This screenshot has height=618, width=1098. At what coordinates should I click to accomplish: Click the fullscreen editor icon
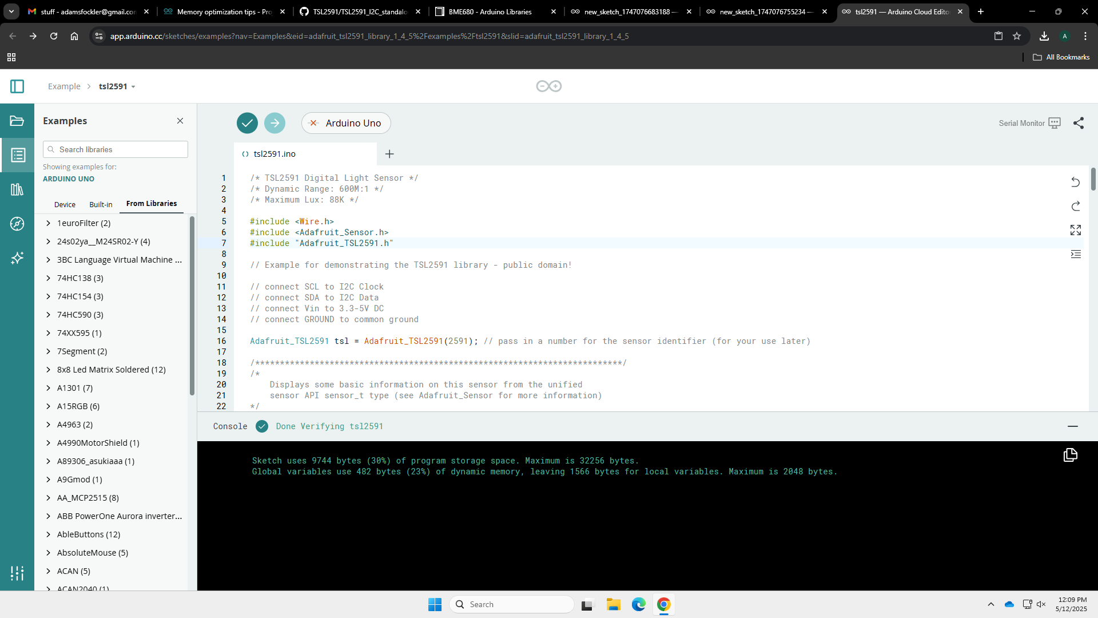[x=1075, y=230]
